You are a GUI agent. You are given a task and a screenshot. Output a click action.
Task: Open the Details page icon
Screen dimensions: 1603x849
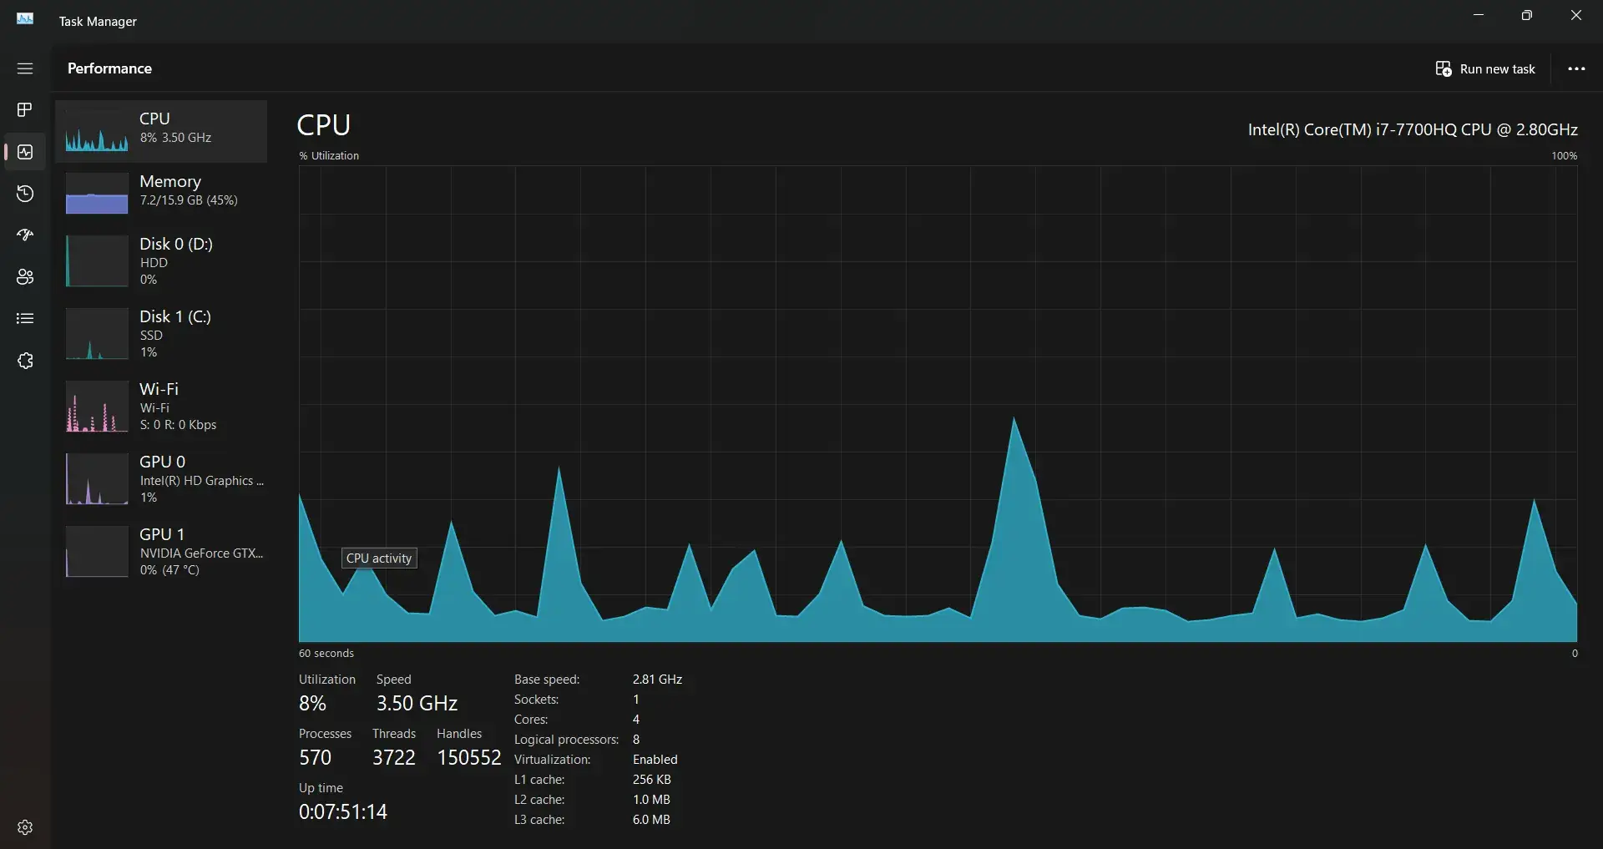(x=25, y=319)
